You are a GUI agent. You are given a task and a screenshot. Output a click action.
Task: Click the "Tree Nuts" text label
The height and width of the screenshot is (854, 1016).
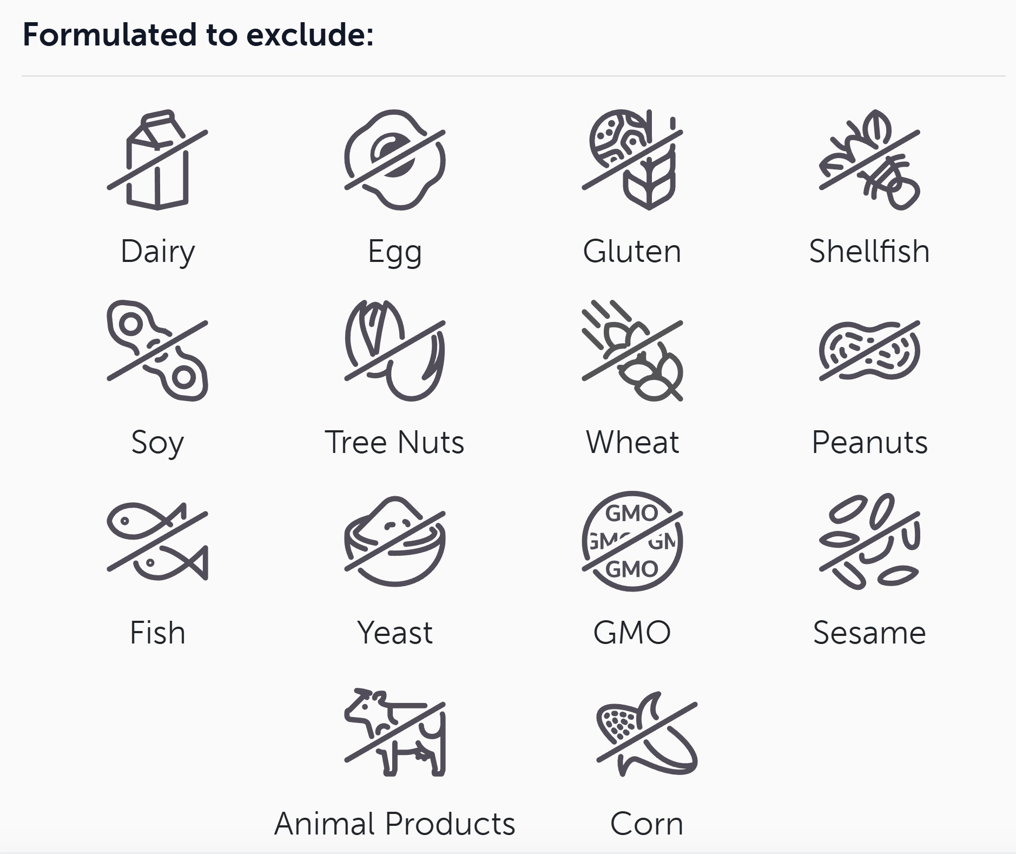pyautogui.click(x=395, y=442)
